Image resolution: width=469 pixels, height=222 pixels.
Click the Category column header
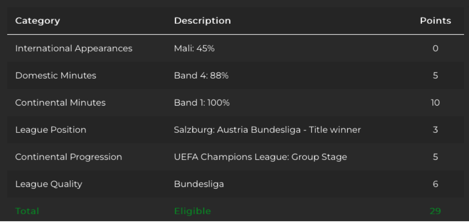(37, 21)
